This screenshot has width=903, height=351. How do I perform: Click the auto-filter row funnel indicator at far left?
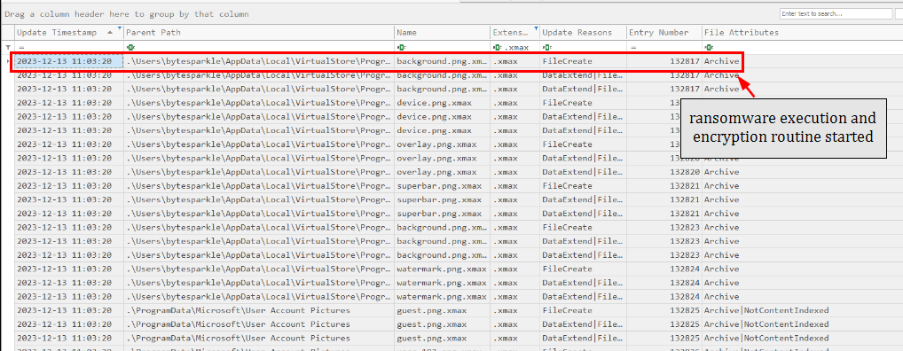click(x=7, y=47)
